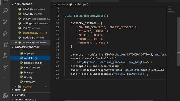Click CATEGORY_OPTIONS on line 10
The height and width of the screenshot is (101, 180).
coord(83,24)
